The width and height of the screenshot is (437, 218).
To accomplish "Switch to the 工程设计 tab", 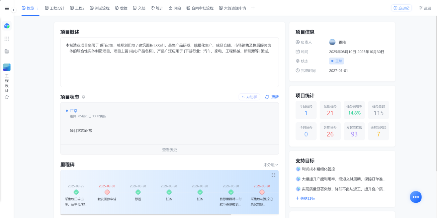I will click(54, 8).
